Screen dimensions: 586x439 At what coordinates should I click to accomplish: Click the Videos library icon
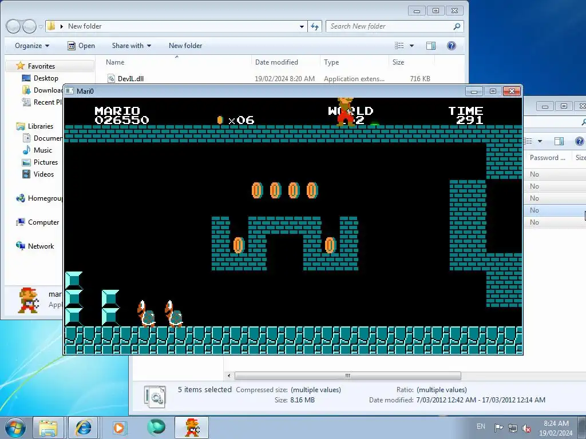click(x=26, y=174)
